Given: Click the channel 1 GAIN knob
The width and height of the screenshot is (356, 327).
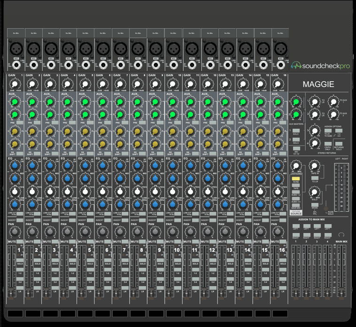Looking at the screenshot, I should pos(15,84).
